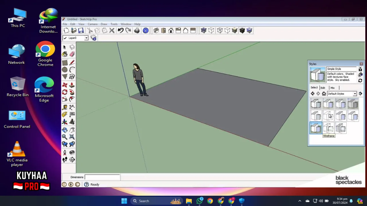Select the Polygon tool

pos(65,77)
